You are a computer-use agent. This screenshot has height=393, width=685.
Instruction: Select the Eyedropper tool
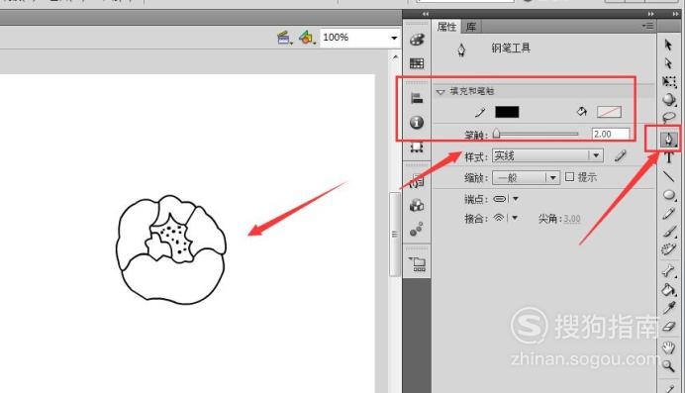click(x=669, y=308)
